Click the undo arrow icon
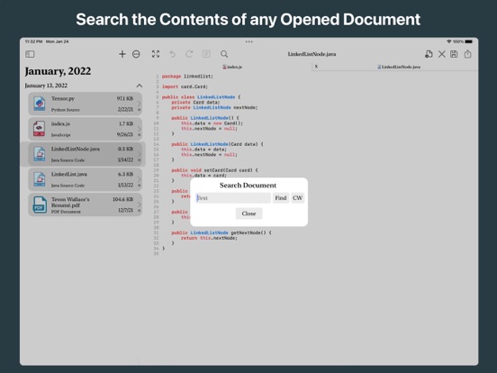This screenshot has width=497, height=373. pos(173,54)
